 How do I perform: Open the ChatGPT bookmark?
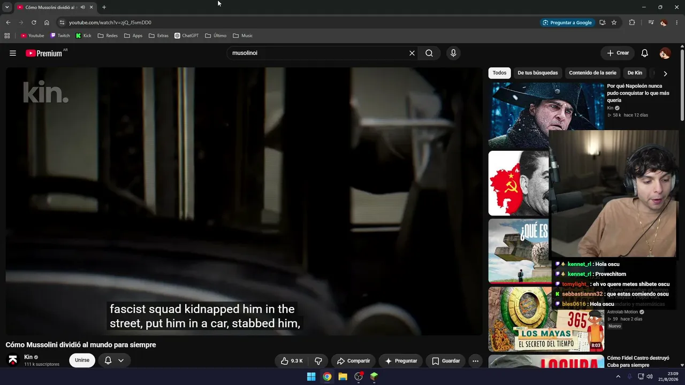[x=186, y=36]
